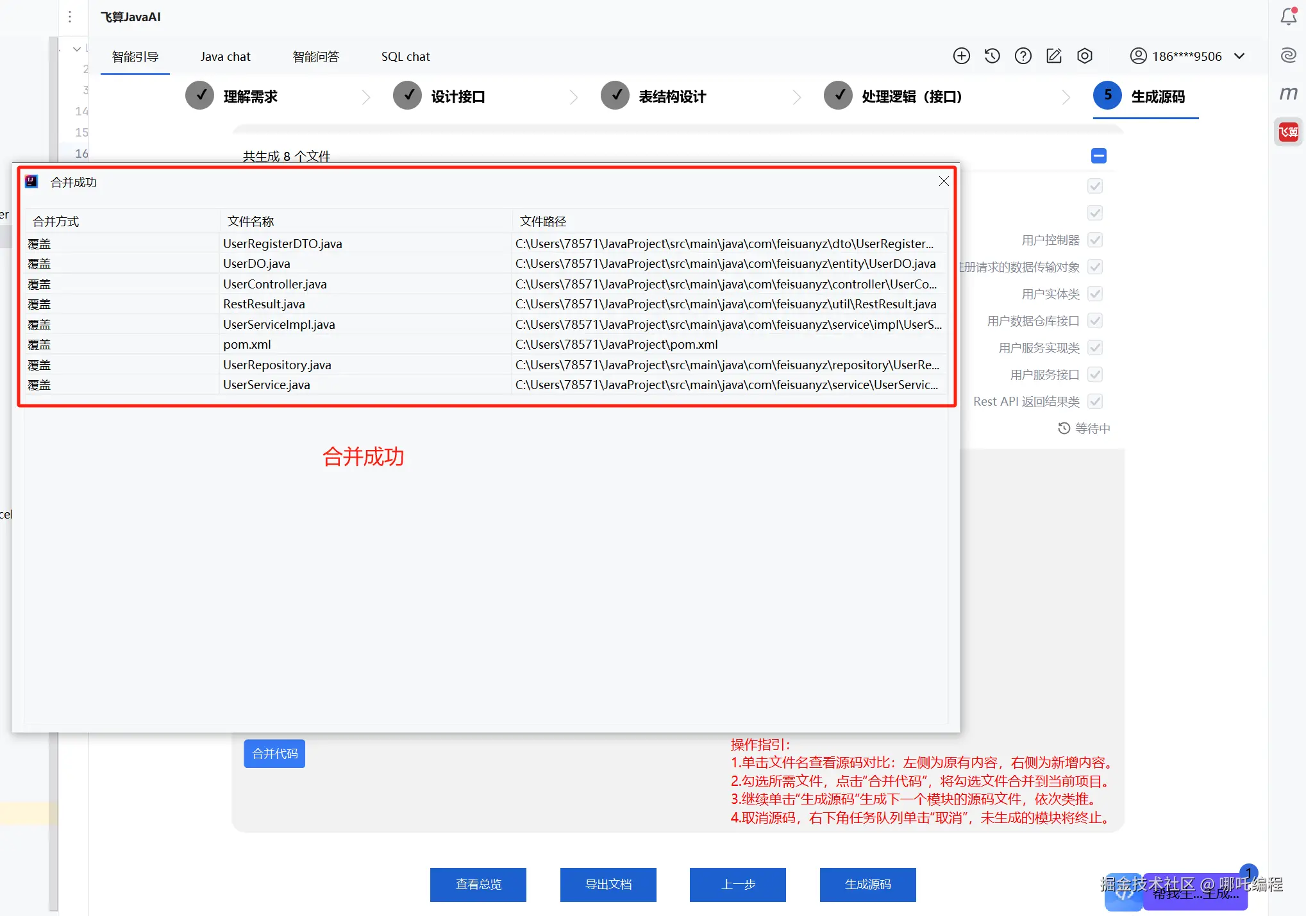
Task: Collapse the editor gutter fold arrow
Action: pyautogui.click(x=77, y=49)
